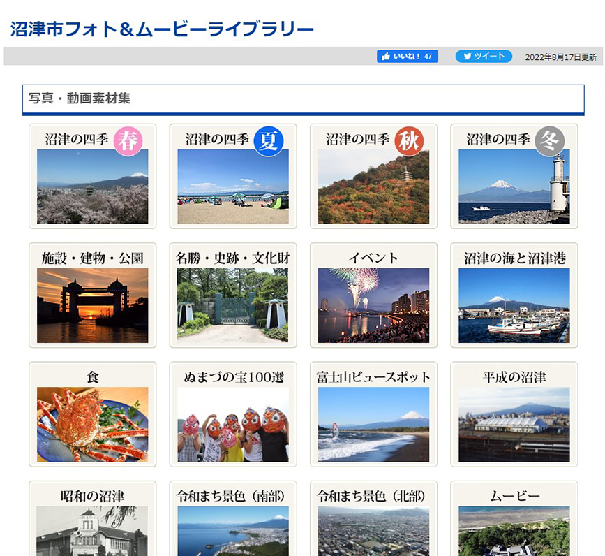Open the 富士山ビュースポット category link
This screenshot has width=605, height=556.
click(373, 377)
